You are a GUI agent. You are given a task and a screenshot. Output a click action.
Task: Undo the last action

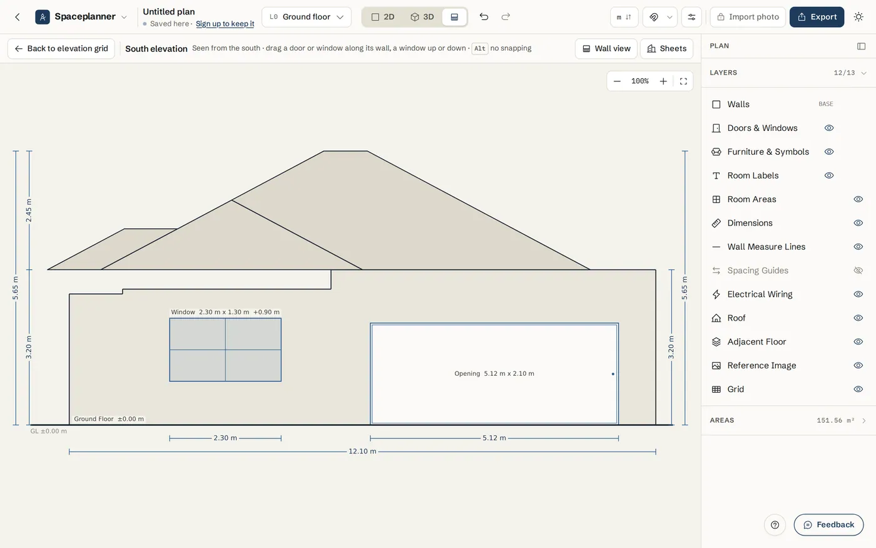pos(484,17)
